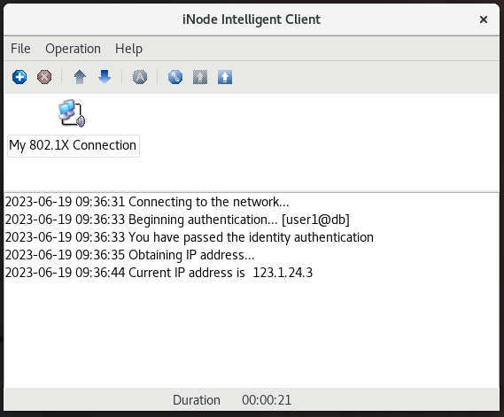Click the blue down arrow disconnect icon

(105, 77)
